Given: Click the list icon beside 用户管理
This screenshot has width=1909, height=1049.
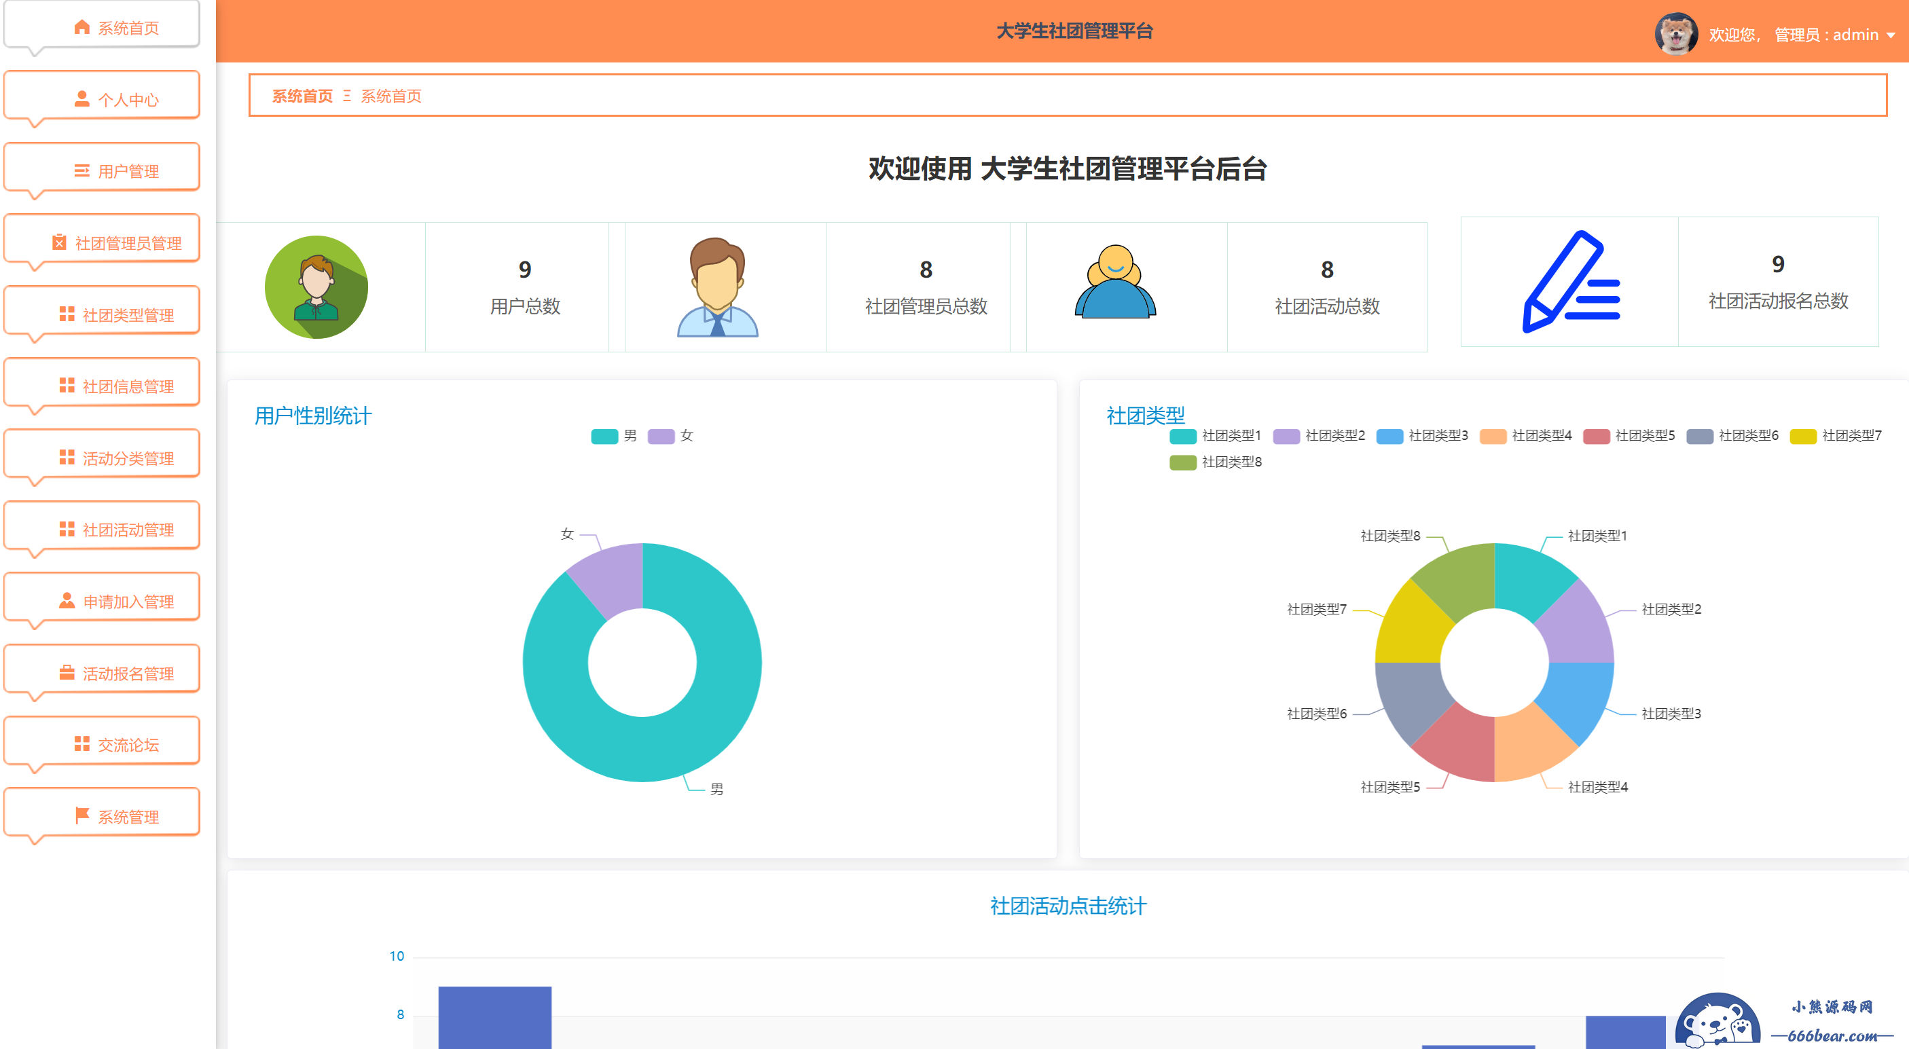Looking at the screenshot, I should (81, 170).
